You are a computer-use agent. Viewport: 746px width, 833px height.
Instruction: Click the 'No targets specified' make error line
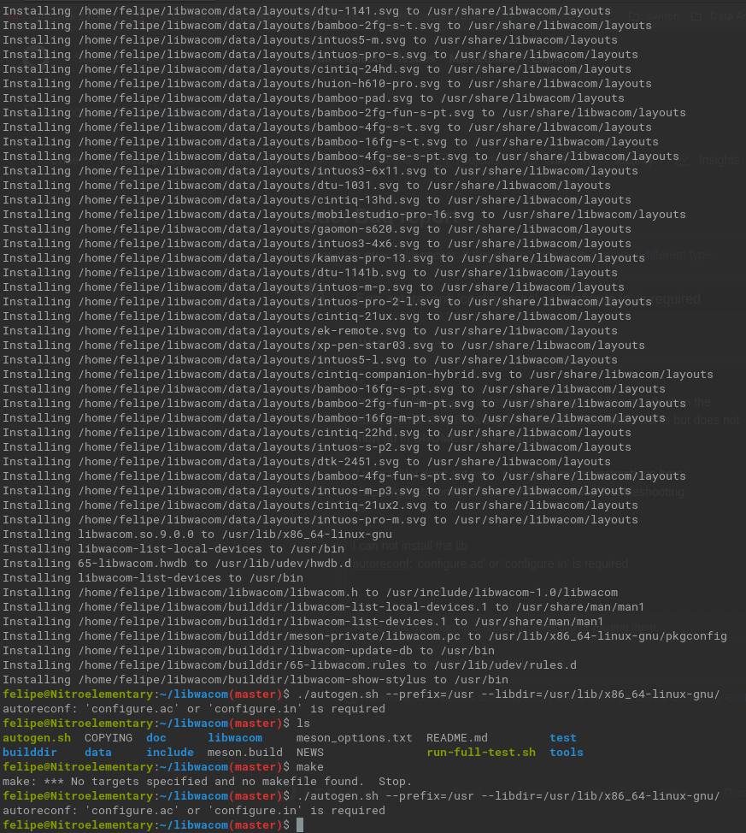tap(207, 782)
